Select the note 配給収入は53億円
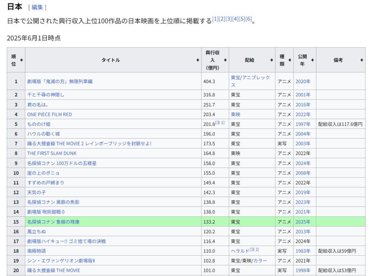This screenshot has height=276, width=373. pos(337,271)
